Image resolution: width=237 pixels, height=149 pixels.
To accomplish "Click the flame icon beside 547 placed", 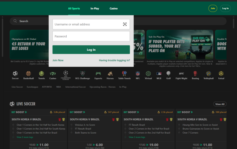I will (x=105, y=112).
